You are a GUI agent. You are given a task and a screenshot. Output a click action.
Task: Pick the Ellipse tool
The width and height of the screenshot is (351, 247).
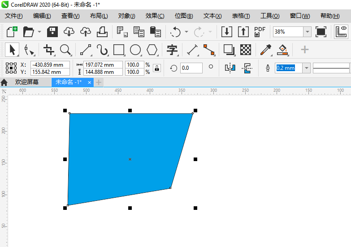135,49
